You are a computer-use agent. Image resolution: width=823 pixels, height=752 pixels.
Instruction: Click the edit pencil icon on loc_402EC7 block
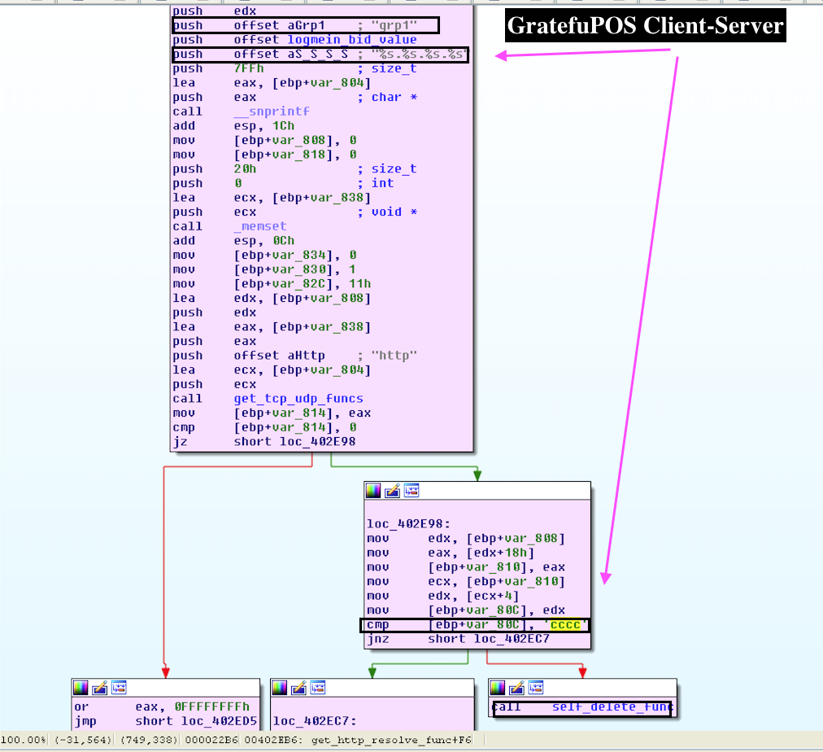(298, 688)
